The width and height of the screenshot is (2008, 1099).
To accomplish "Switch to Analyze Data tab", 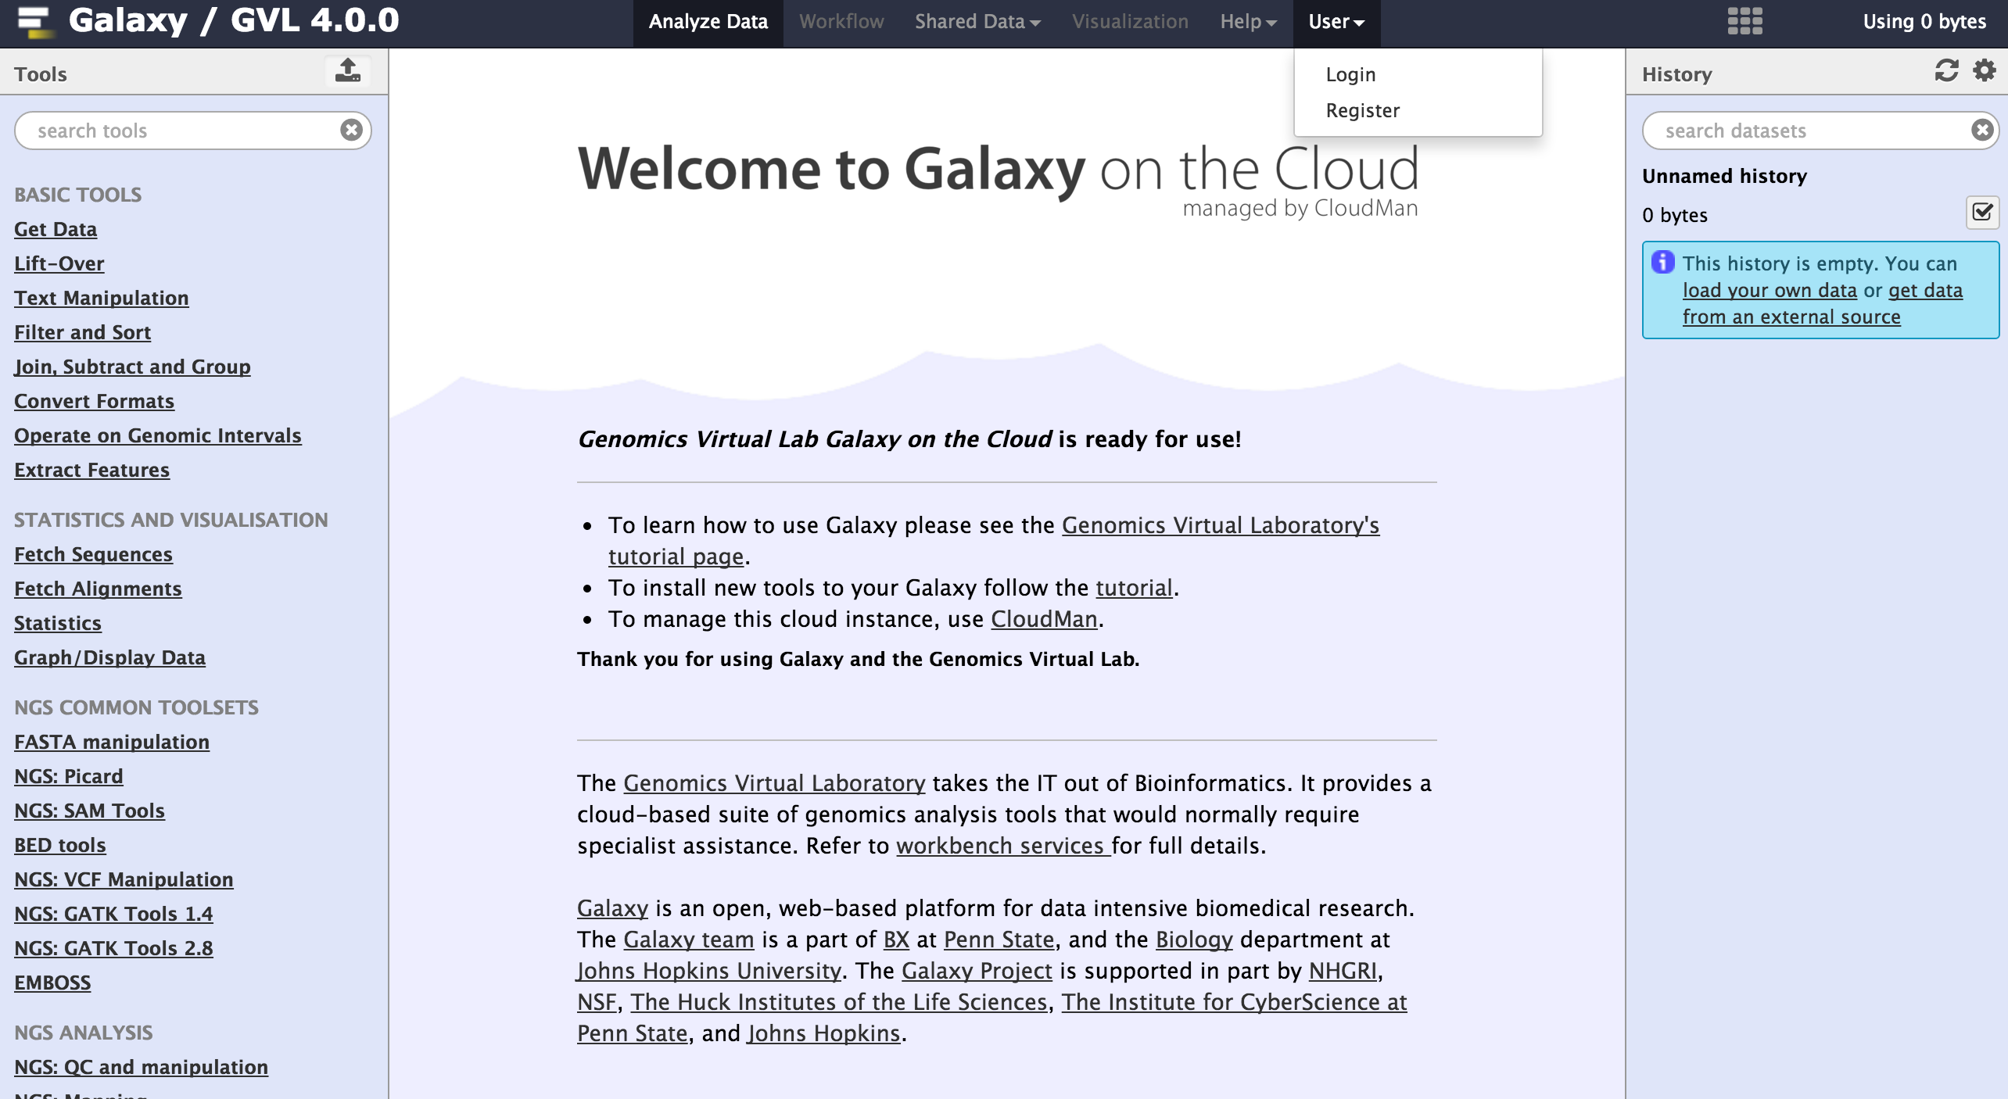I will (x=708, y=22).
